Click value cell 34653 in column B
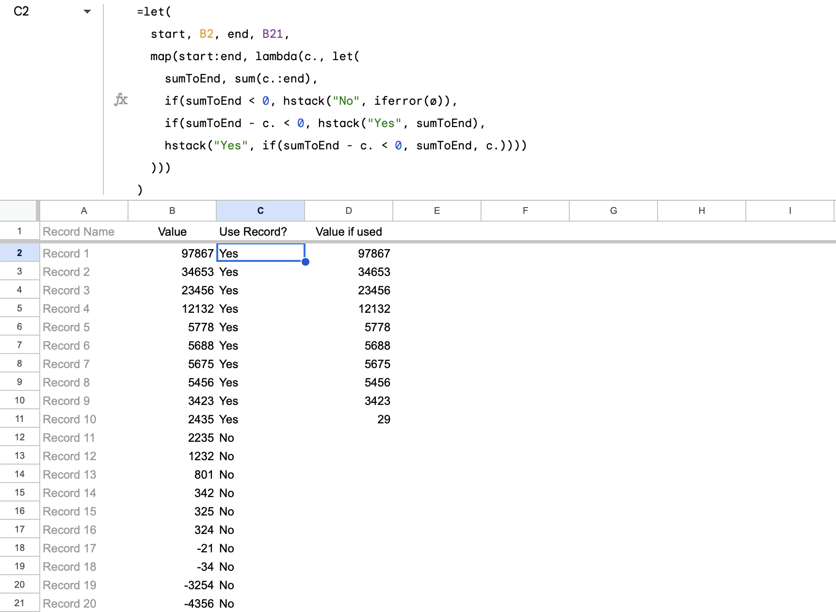Image resolution: width=836 pixels, height=612 pixels. click(172, 272)
